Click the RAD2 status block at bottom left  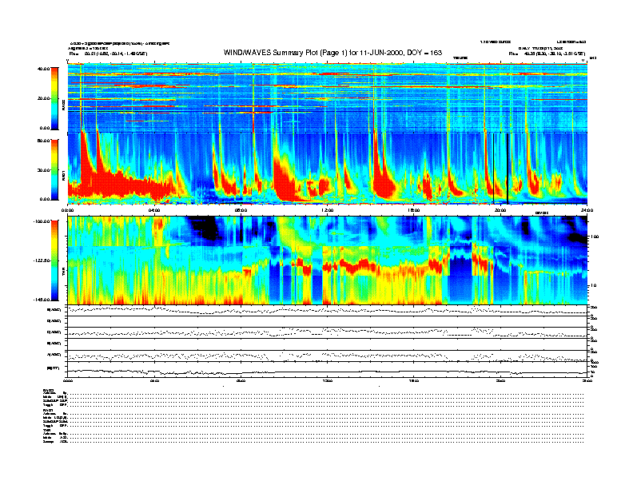pyautogui.click(x=55, y=397)
